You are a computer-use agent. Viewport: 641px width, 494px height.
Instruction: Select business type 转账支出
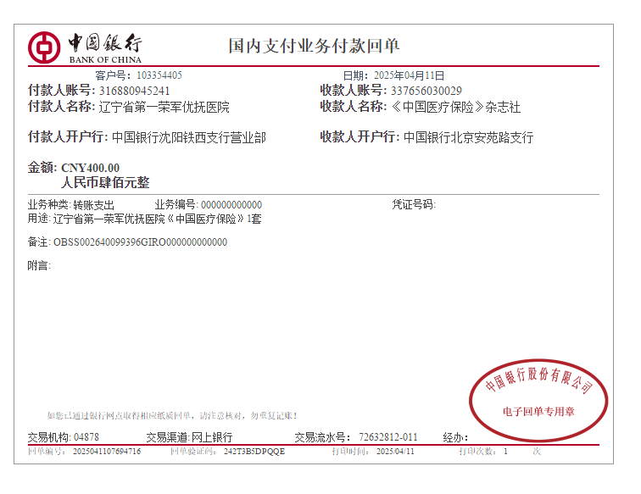94,205
